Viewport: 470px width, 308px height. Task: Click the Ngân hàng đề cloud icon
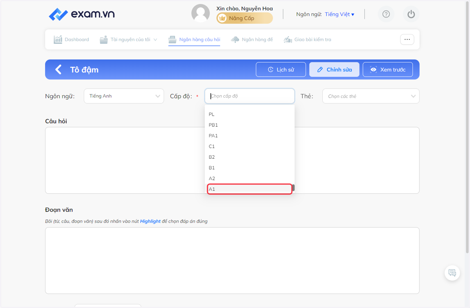(x=235, y=40)
